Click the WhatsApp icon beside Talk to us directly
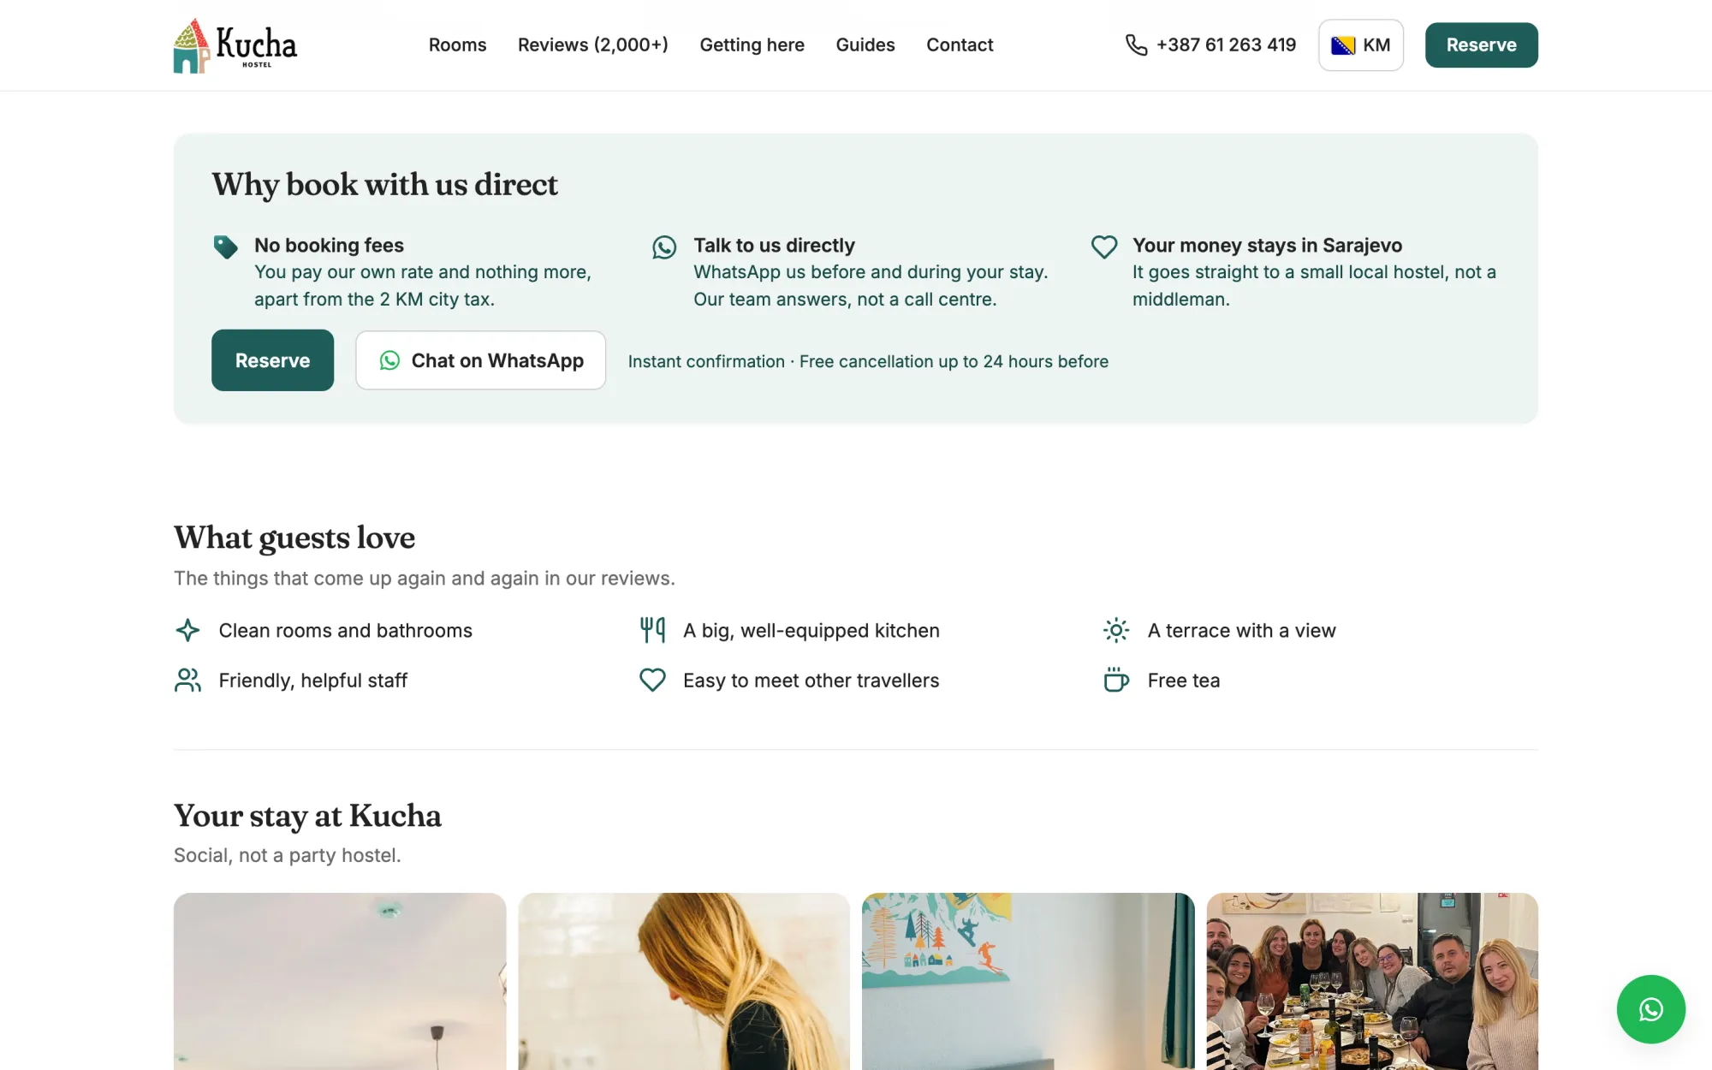This screenshot has height=1070, width=1712. pos(664,247)
